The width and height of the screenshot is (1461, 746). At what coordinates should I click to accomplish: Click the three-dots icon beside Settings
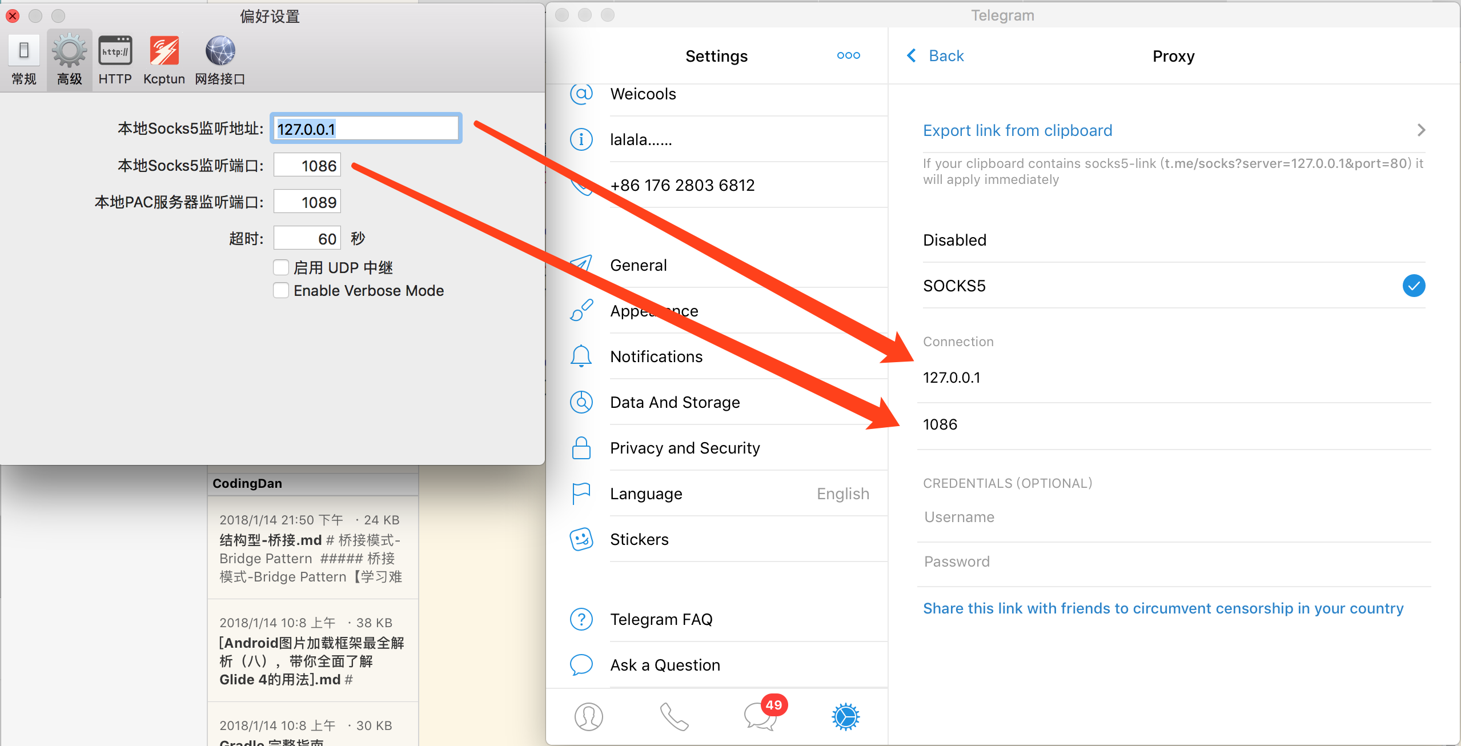point(848,55)
